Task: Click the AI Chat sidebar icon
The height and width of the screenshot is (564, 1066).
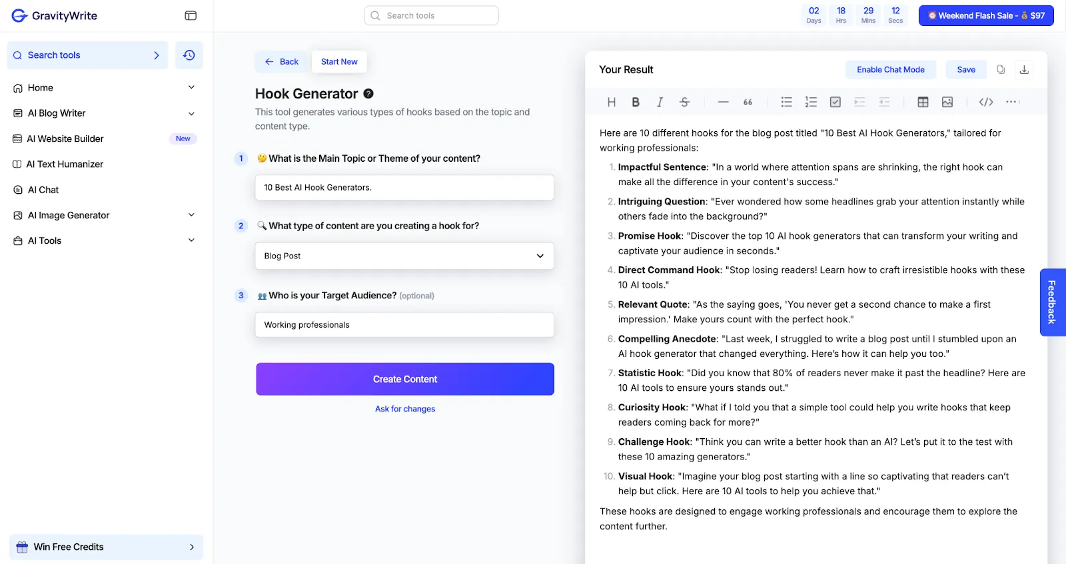Action: (18, 190)
